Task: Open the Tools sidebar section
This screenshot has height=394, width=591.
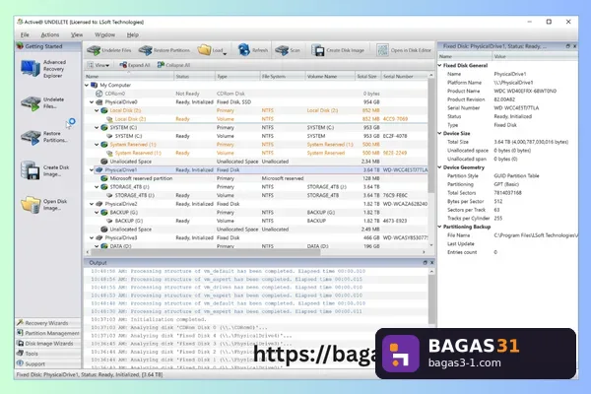Action: point(48,354)
